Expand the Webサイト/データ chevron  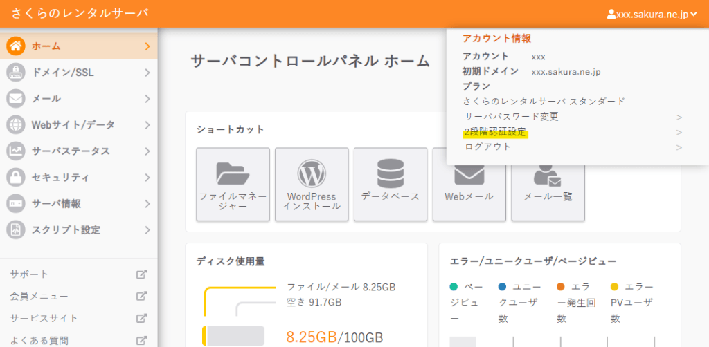coord(147,124)
